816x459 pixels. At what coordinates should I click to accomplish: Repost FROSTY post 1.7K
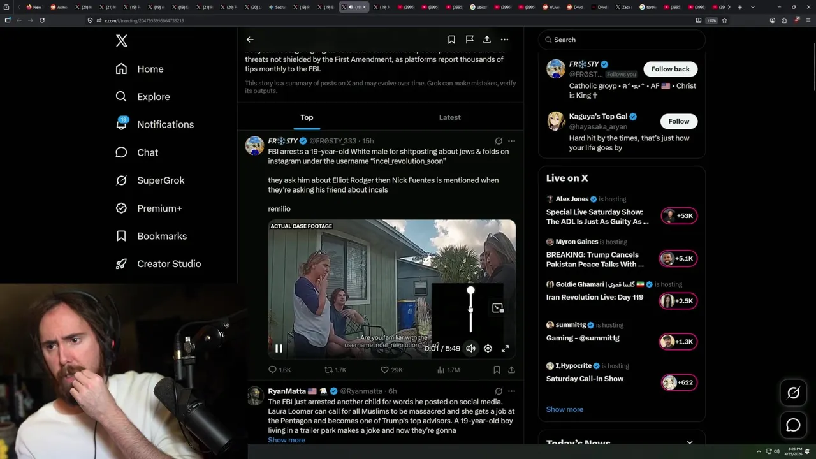[335, 370]
